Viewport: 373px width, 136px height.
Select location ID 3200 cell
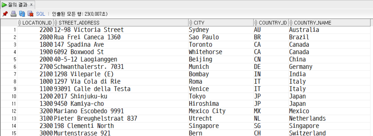tap(35, 111)
